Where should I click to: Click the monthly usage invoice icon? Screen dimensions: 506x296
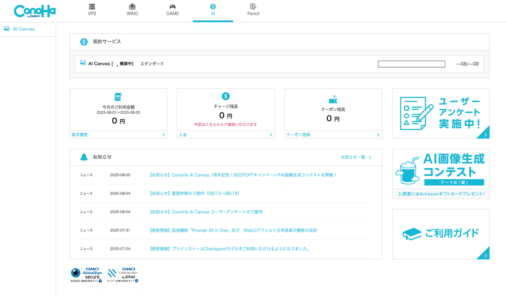tap(118, 97)
